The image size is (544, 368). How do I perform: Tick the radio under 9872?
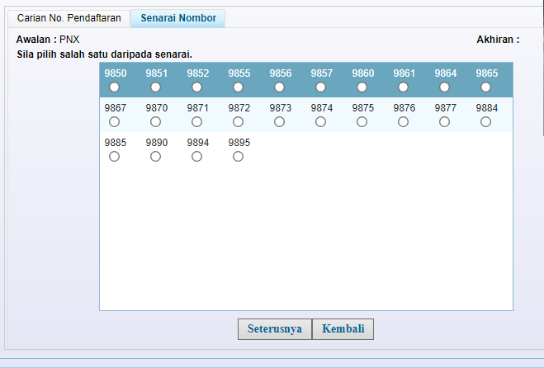tap(238, 122)
